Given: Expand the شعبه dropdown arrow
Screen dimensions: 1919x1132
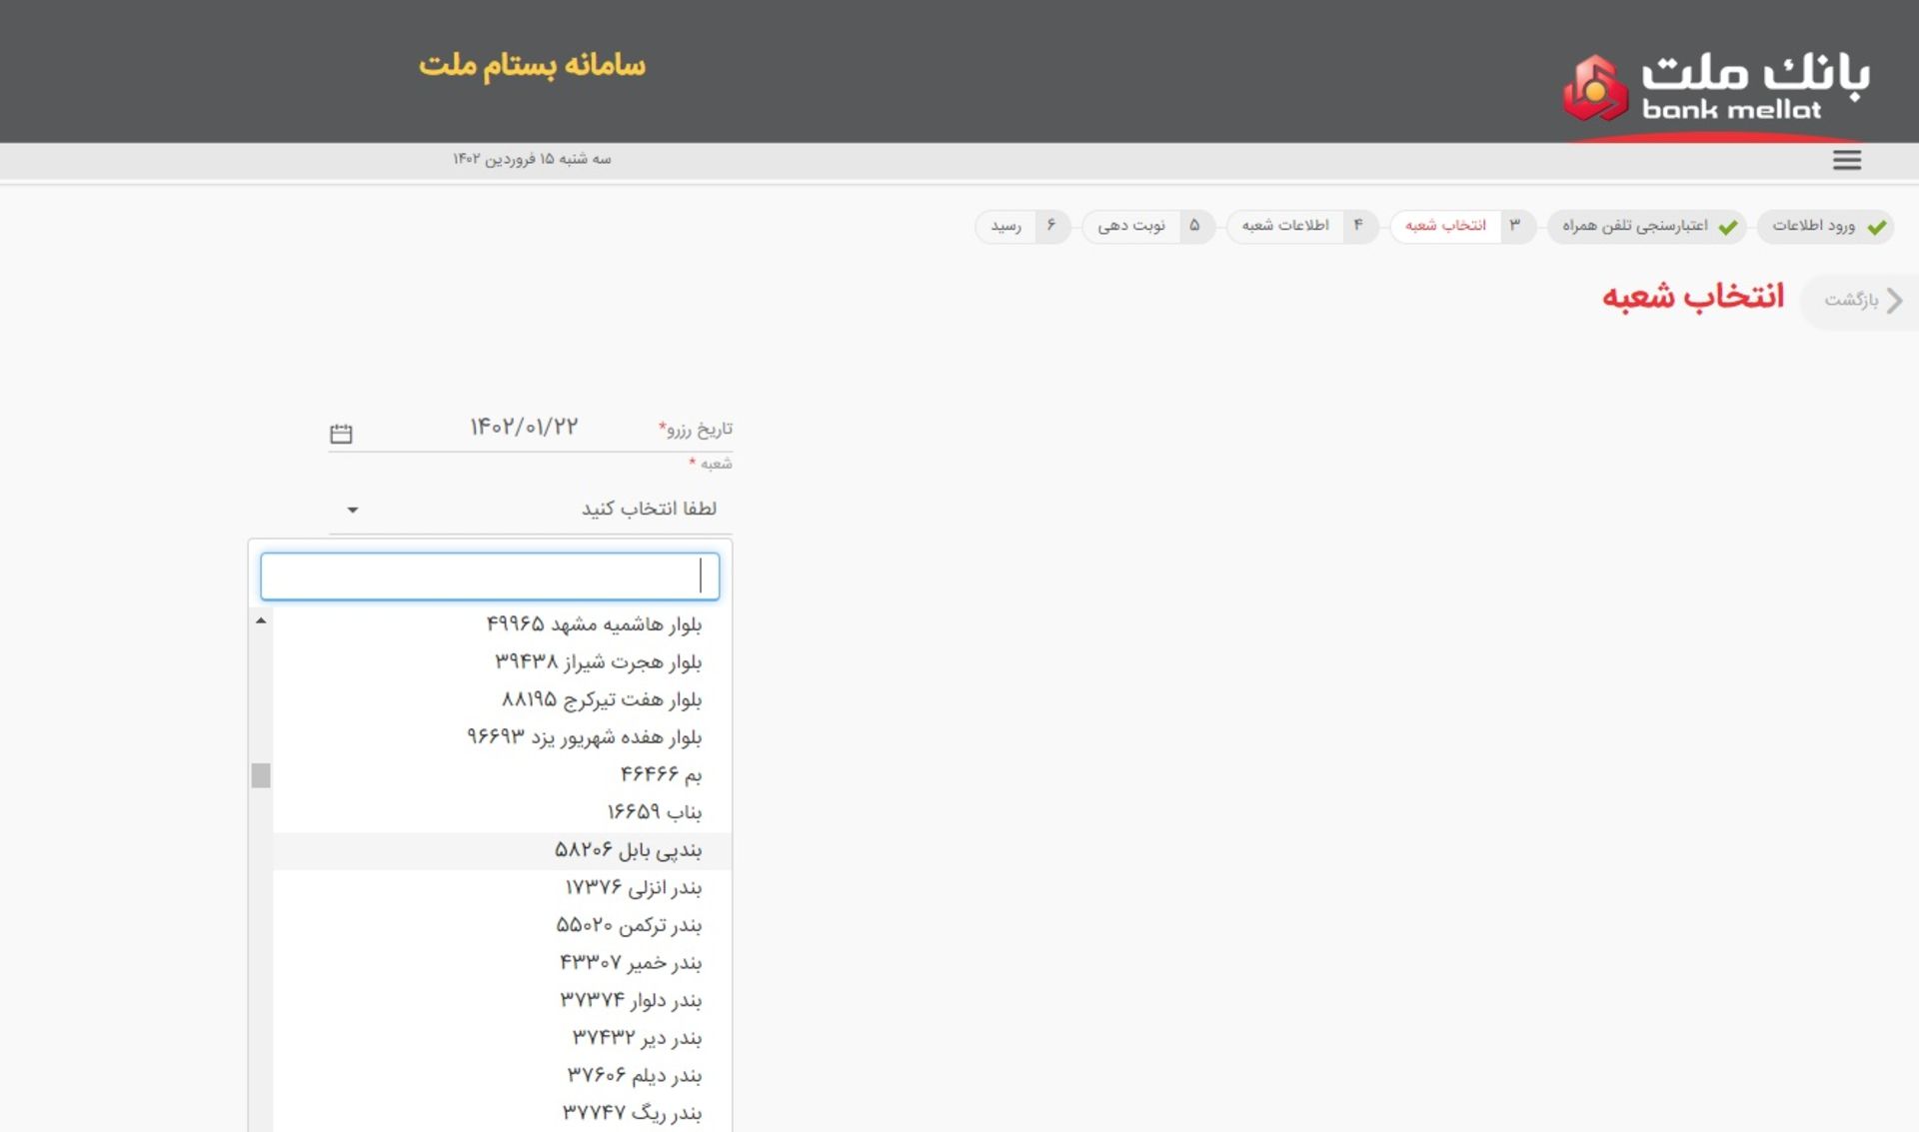Looking at the screenshot, I should click(x=352, y=510).
